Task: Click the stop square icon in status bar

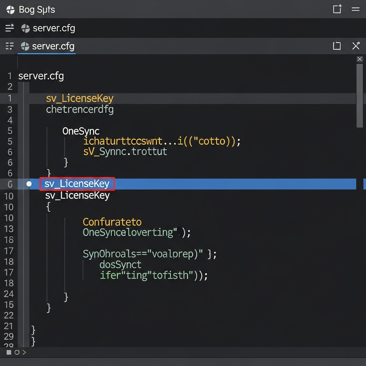Action: click(x=9, y=352)
